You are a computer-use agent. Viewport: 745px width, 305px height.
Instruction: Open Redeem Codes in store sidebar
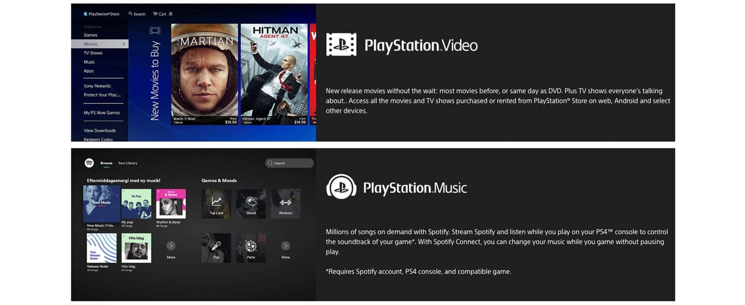point(98,139)
